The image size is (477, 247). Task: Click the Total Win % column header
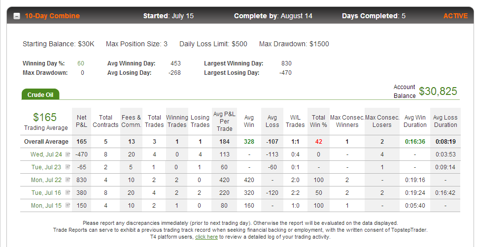point(318,121)
